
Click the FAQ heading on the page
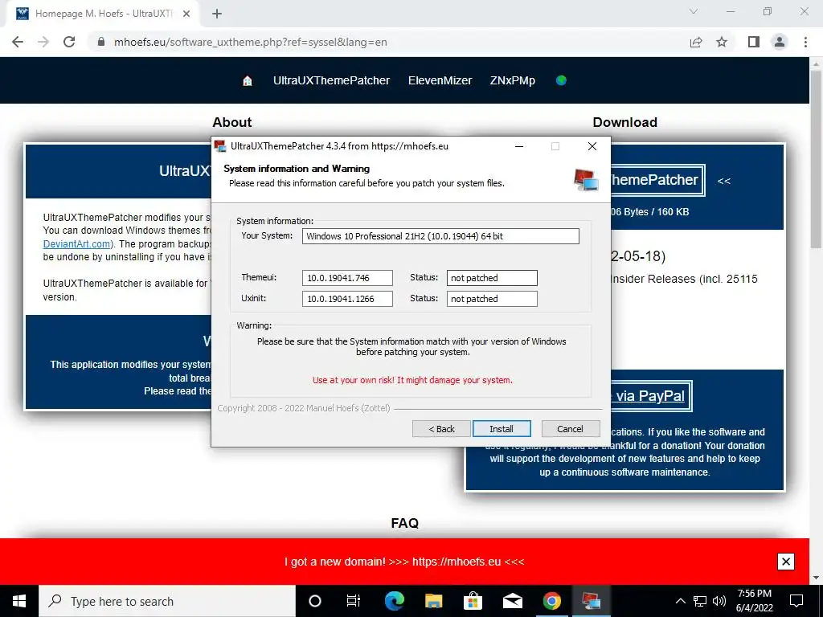point(405,523)
